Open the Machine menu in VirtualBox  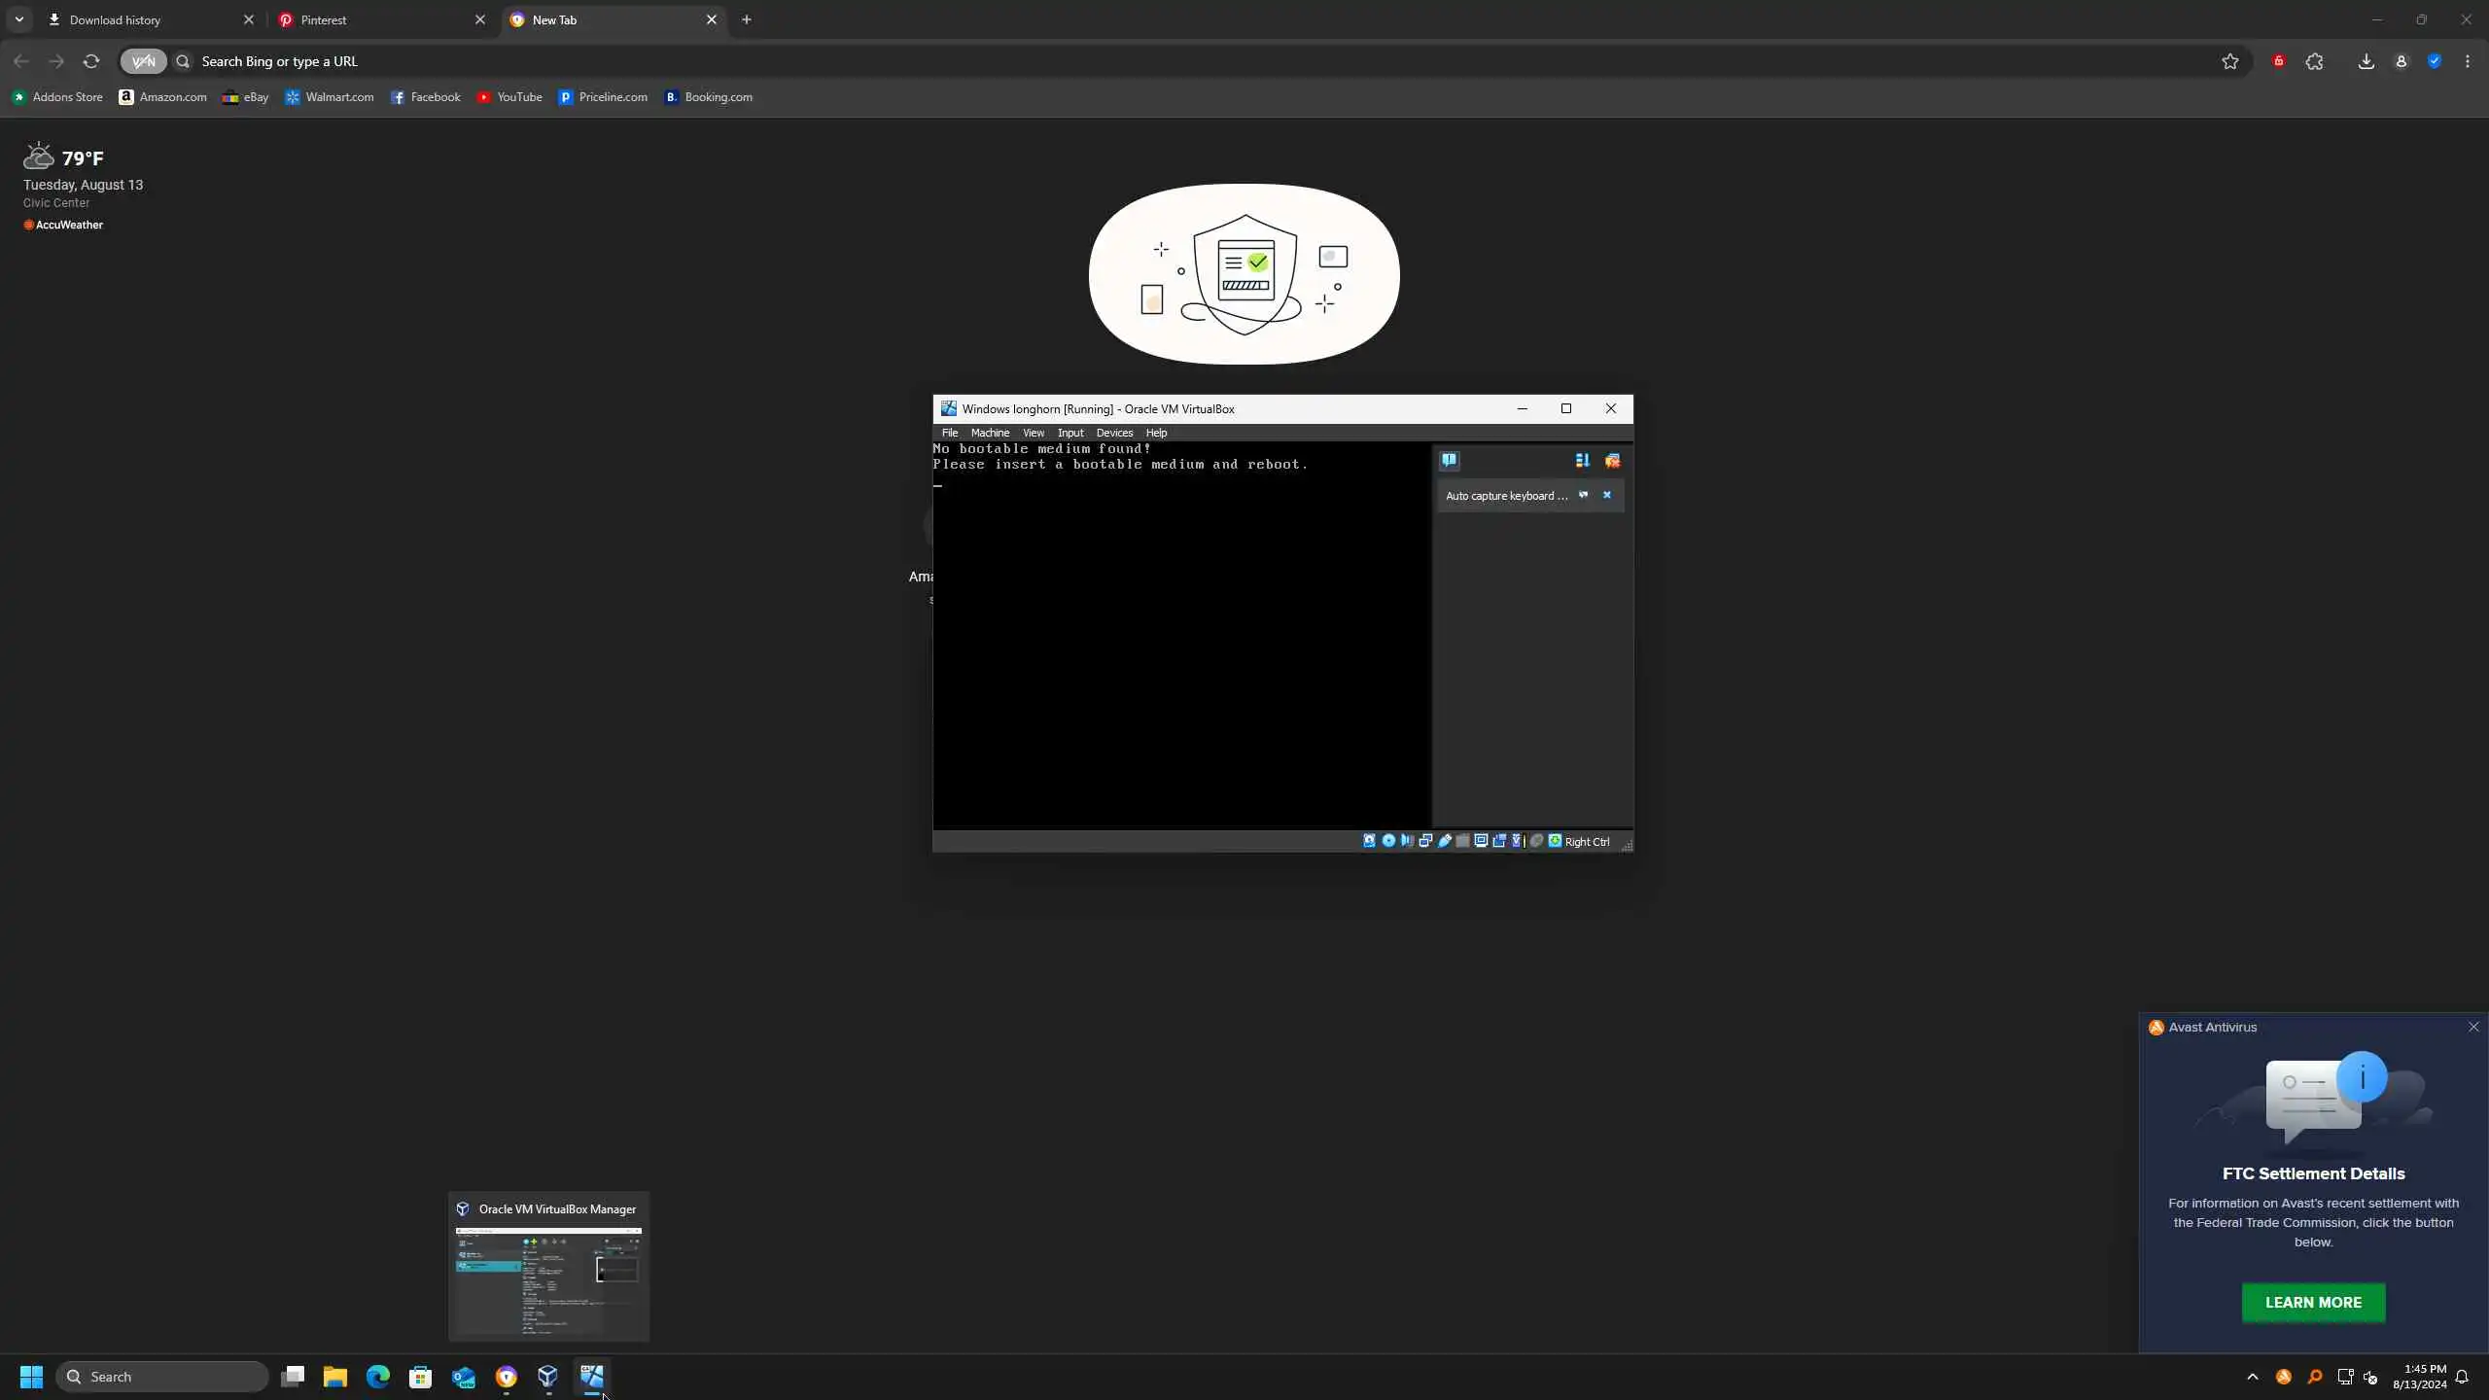(990, 433)
